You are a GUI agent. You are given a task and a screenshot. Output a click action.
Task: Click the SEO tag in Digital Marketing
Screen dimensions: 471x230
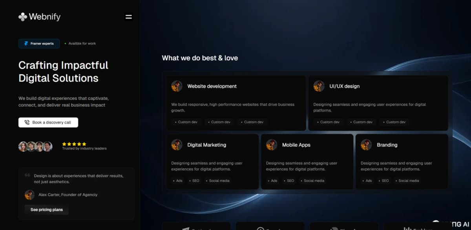pos(195,181)
